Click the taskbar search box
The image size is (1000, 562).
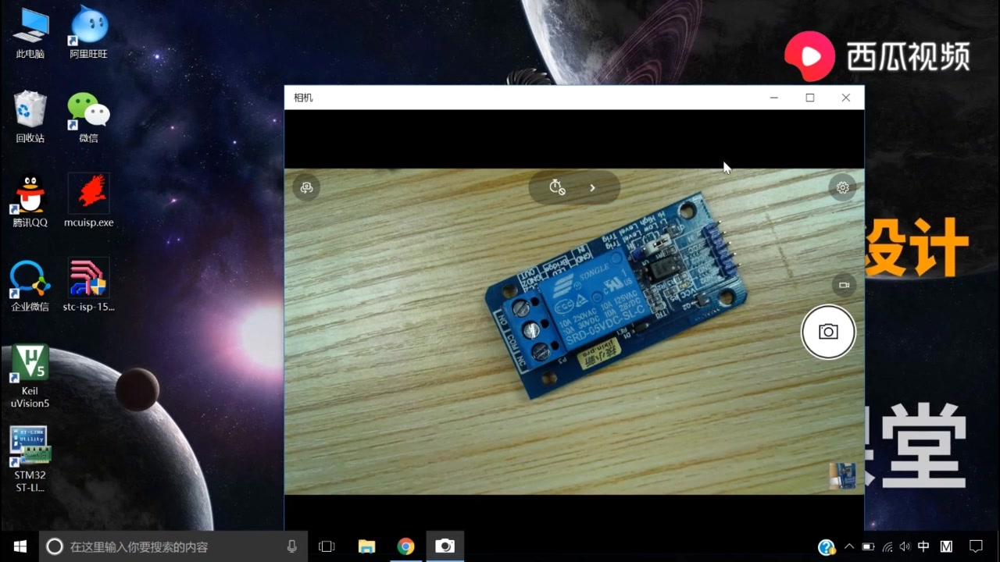tap(173, 546)
